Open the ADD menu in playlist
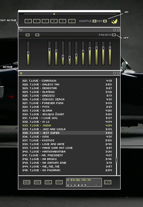The width and height of the screenshot is (143, 207). pyautogui.click(x=27, y=182)
